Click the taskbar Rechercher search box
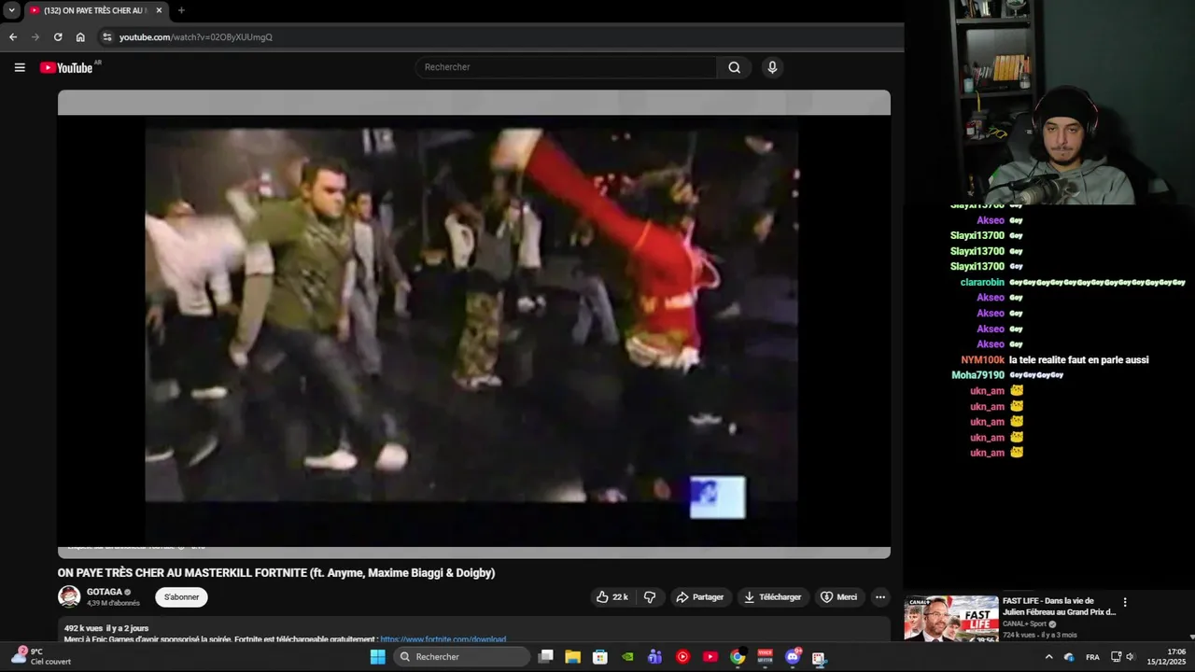This screenshot has width=1195, height=672. (x=463, y=657)
